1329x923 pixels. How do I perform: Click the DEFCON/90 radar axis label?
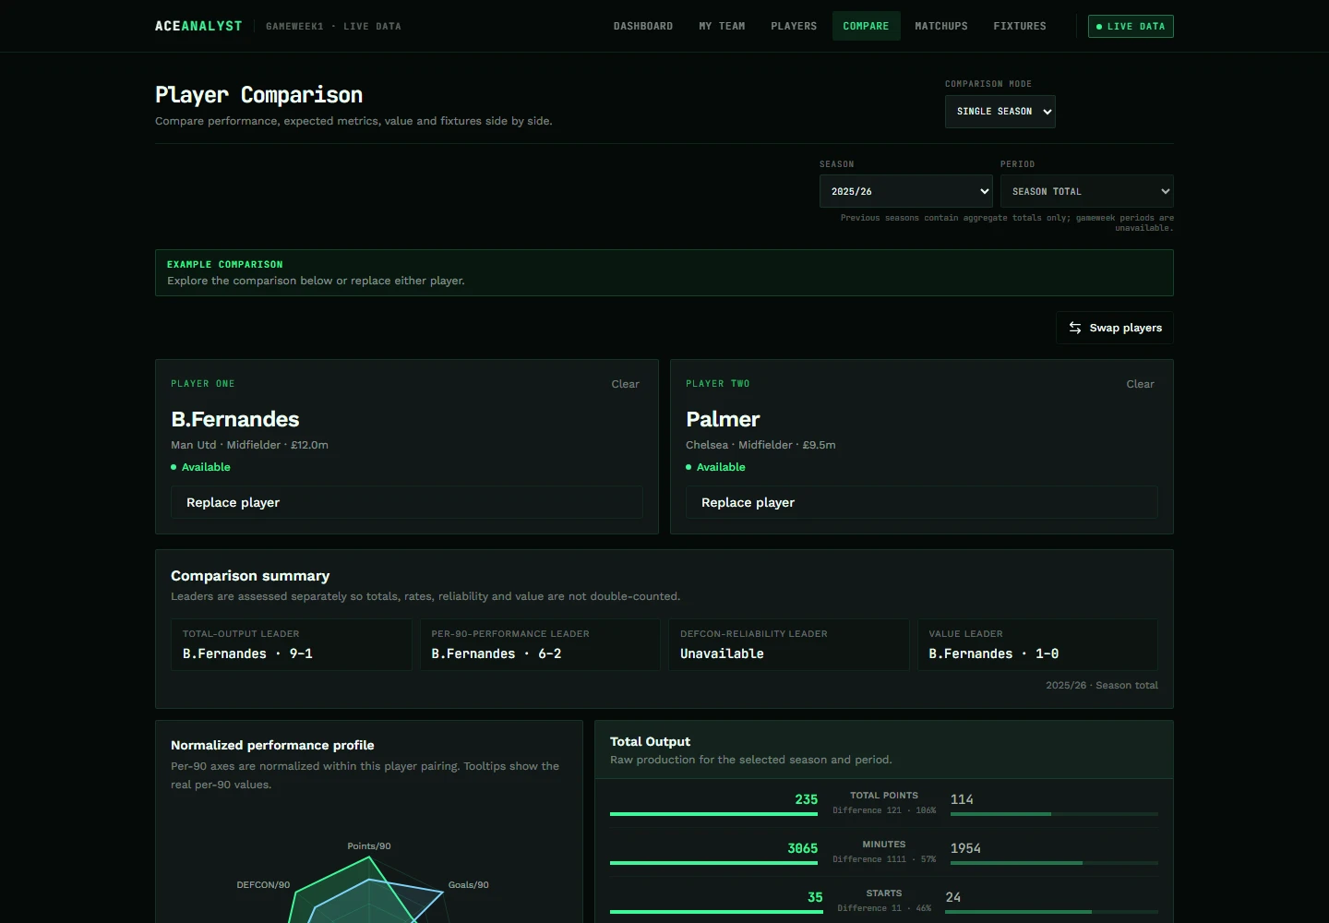point(263,885)
